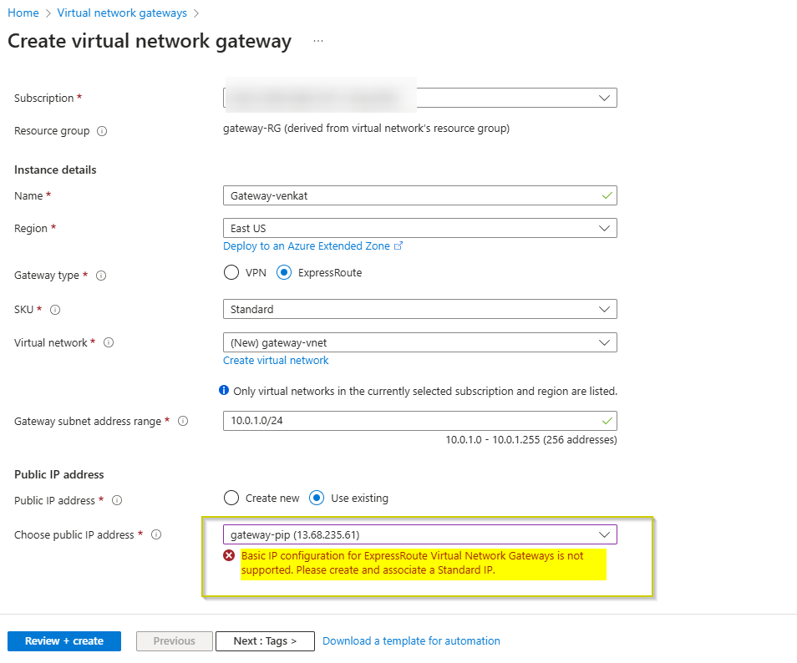Go to Home via the breadcrumb
Screen dimensions: 797x663
tap(23, 13)
